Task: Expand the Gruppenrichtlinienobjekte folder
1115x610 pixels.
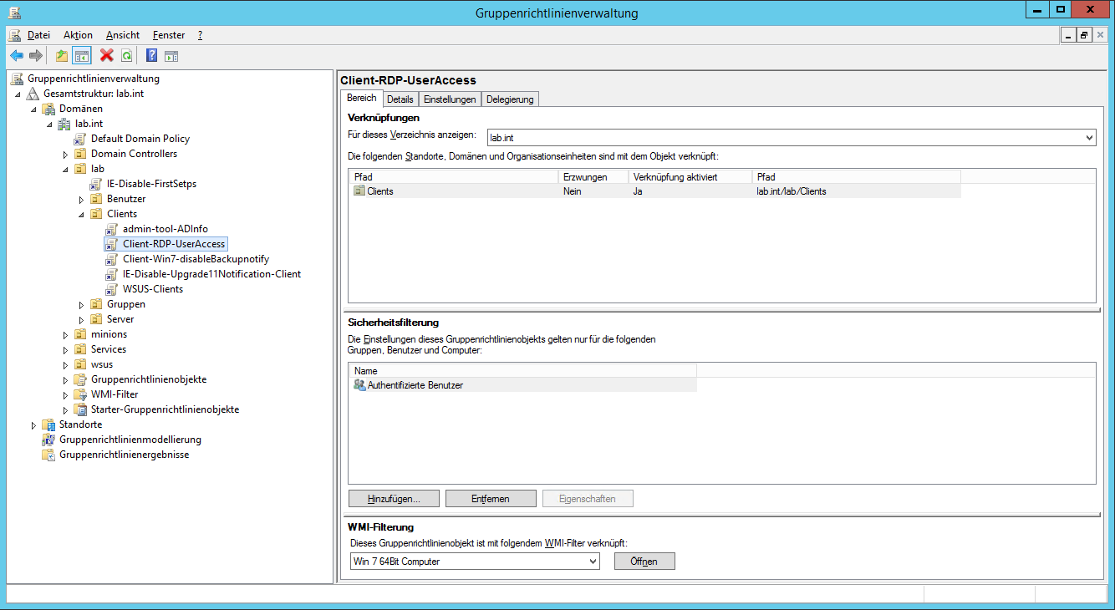Action: (x=66, y=379)
